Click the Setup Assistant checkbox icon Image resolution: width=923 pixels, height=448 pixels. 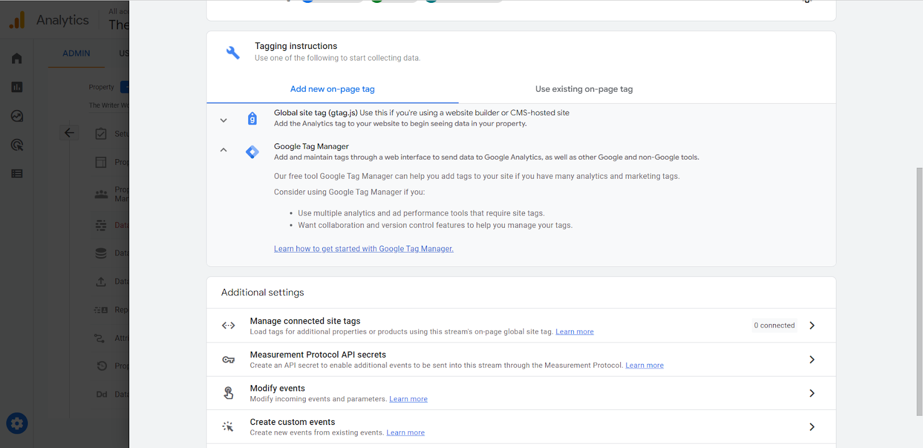[101, 134]
